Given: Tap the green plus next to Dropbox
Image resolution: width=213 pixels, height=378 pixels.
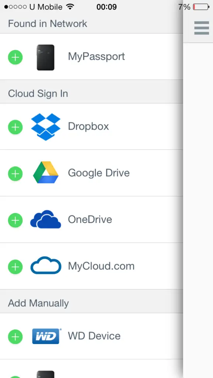Looking at the screenshot, I should 15,127.
